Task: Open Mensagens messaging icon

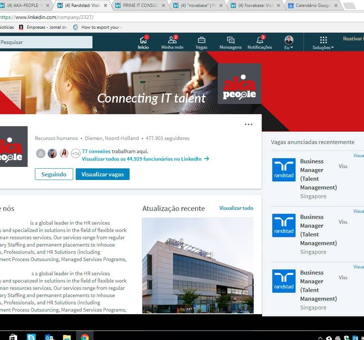Action: point(230,43)
